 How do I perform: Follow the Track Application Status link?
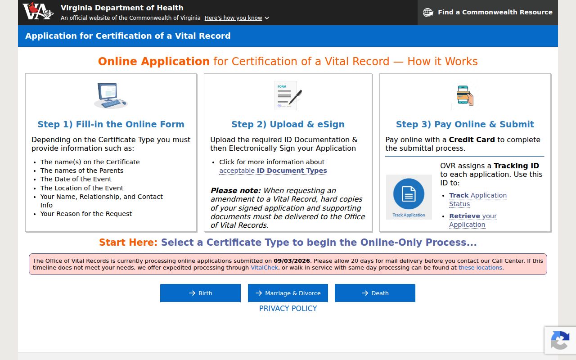coord(478,199)
